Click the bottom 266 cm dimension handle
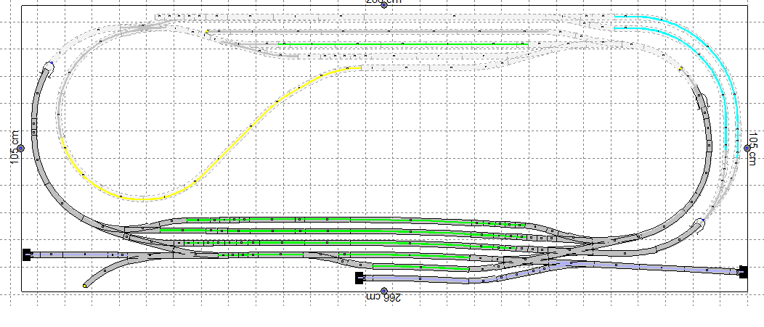The width and height of the screenshot is (764, 327). click(x=384, y=291)
